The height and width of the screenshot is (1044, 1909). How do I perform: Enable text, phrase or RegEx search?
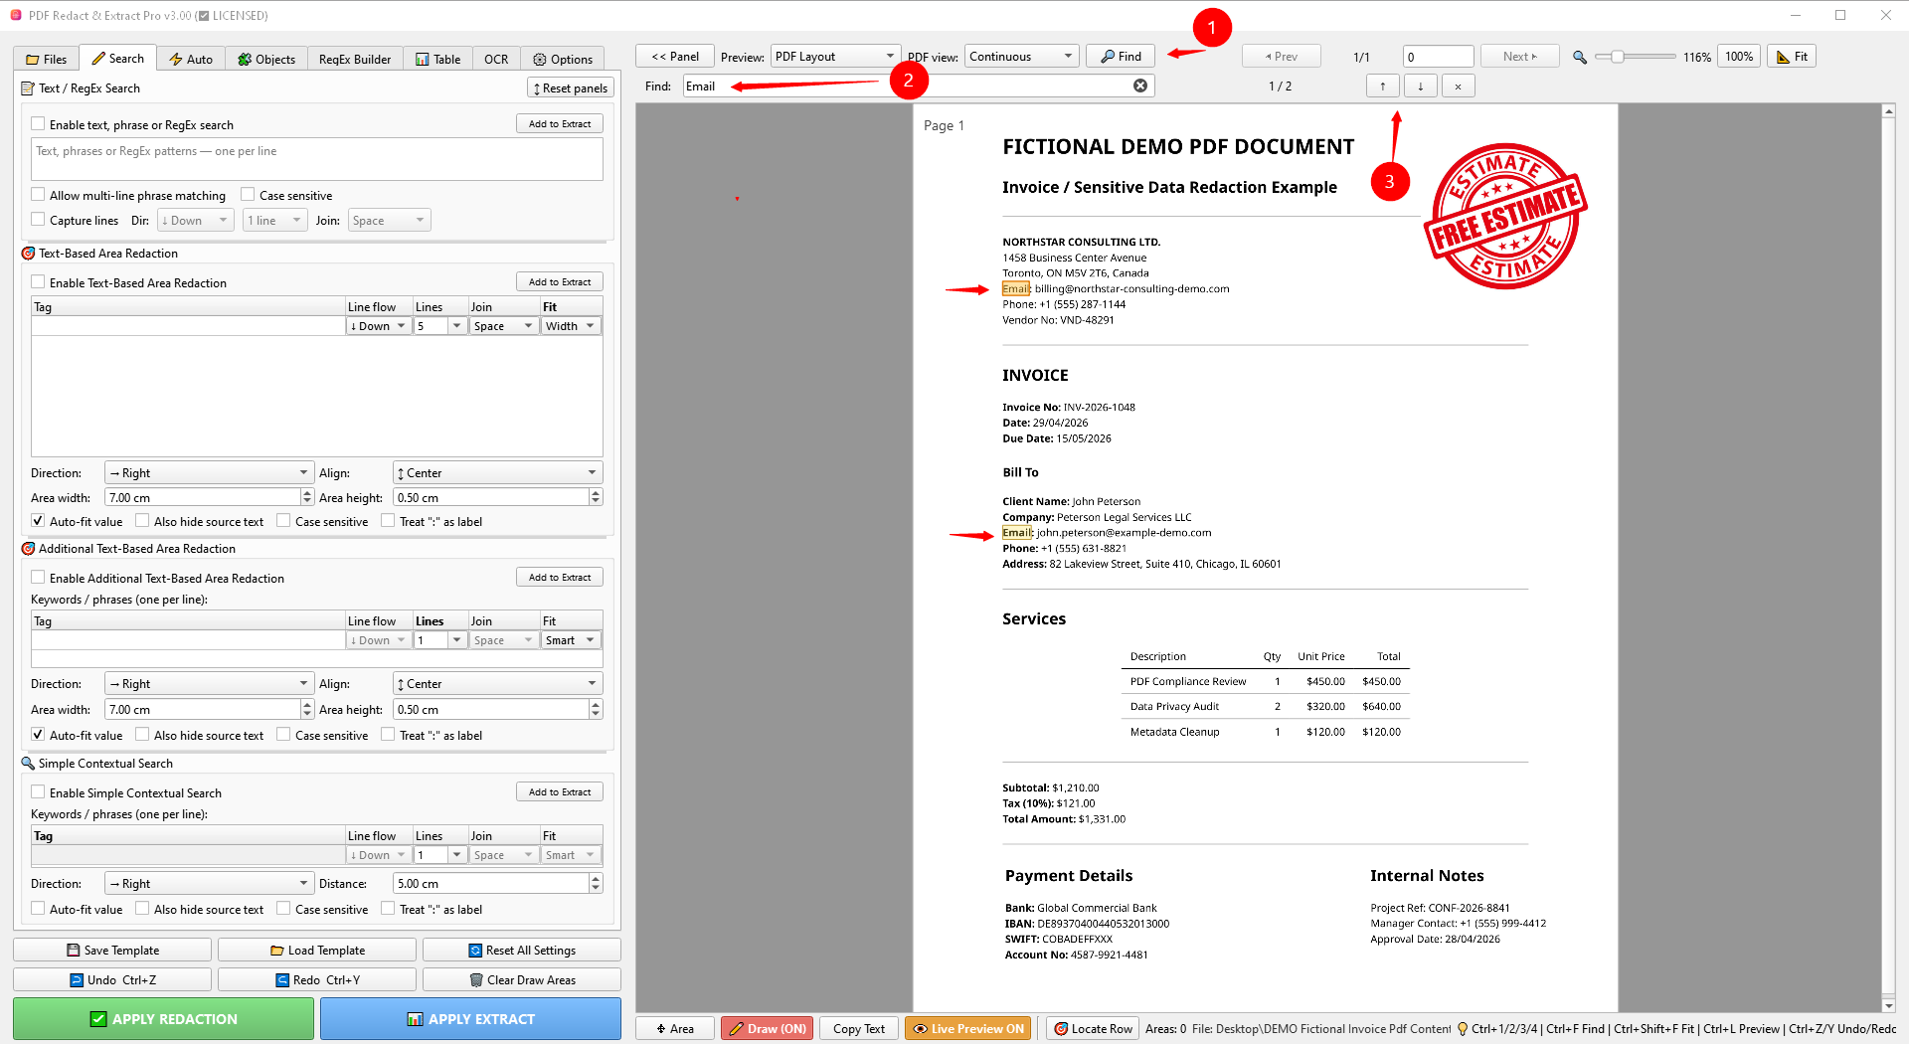coord(38,124)
